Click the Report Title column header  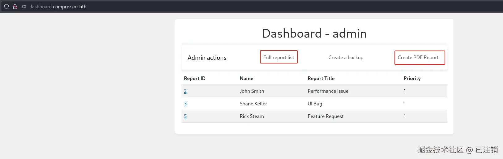click(x=321, y=78)
